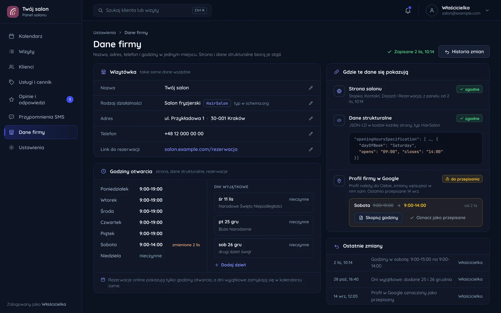Click the 28 paź, 16:40 change entry
Image resolution: width=501 pixels, height=313 pixels.
coord(408,280)
